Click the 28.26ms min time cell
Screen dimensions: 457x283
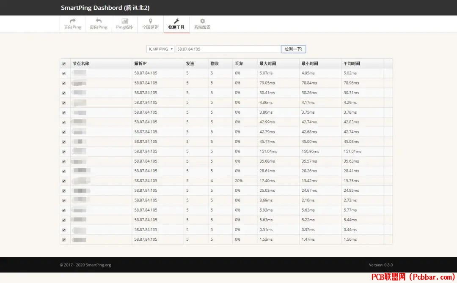pyautogui.click(x=309, y=171)
